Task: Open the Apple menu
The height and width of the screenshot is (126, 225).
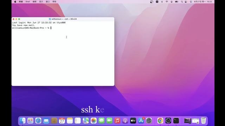Action: 15,1
